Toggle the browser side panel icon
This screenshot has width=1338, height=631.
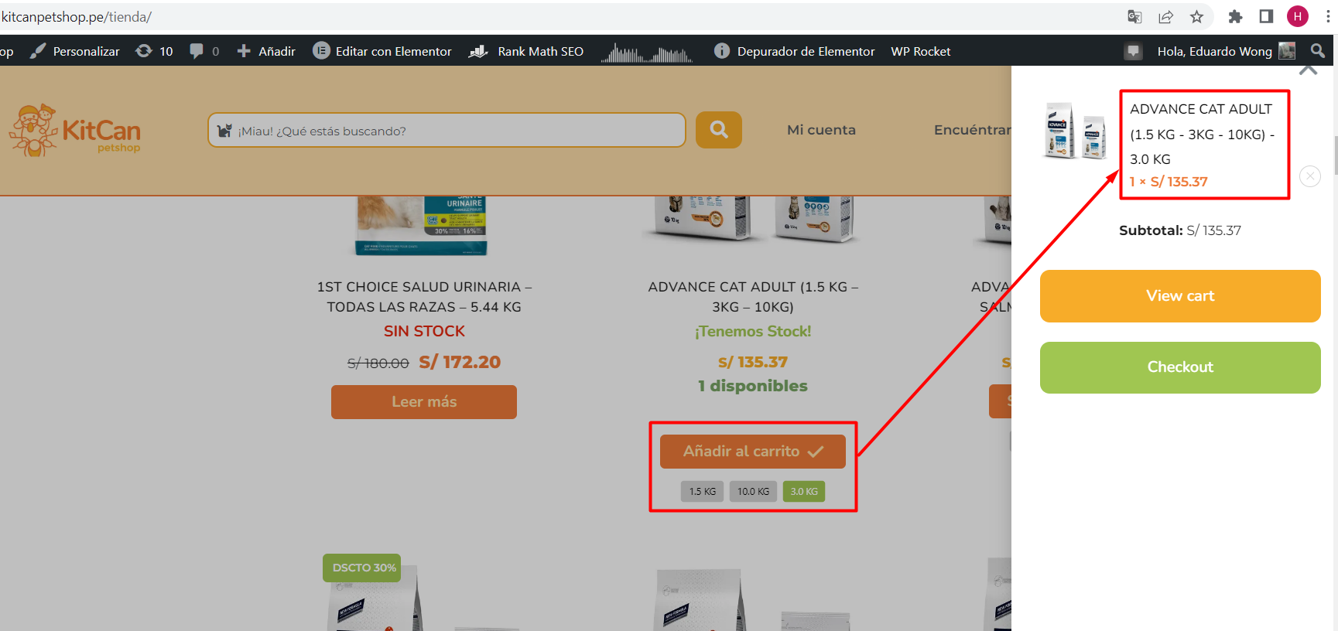pyautogui.click(x=1266, y=16)
